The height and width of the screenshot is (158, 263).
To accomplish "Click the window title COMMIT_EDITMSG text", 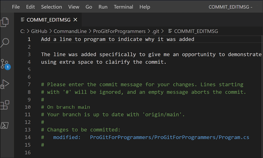I will [229, 7].
